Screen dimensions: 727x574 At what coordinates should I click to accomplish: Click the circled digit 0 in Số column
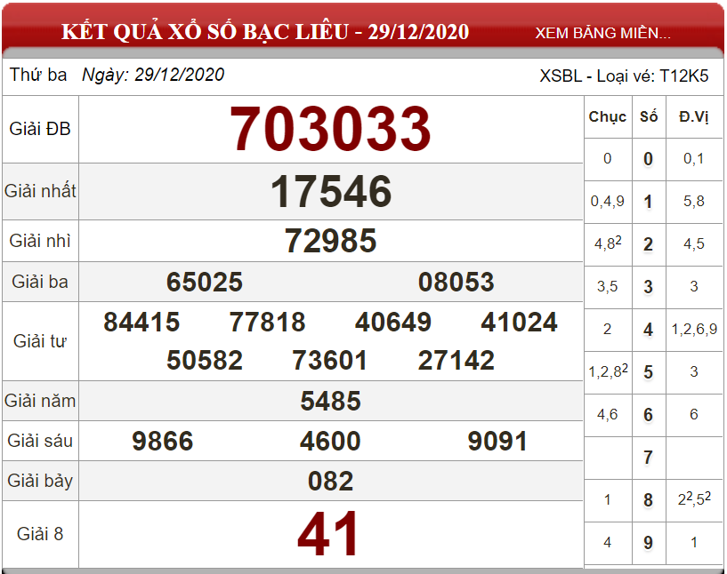coord(648,159)
